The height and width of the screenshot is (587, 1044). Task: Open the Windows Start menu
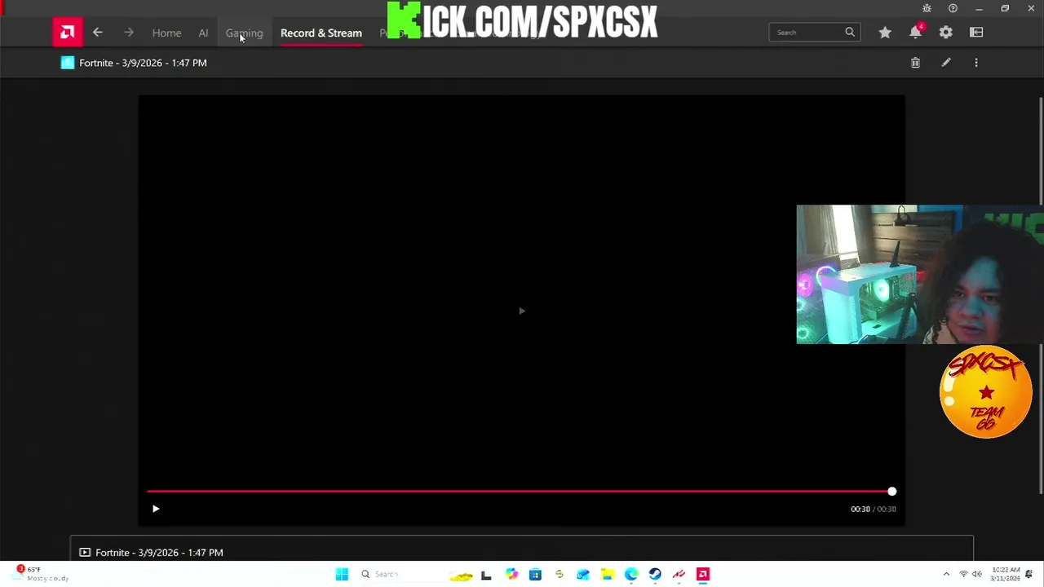(x=342, y=575)
